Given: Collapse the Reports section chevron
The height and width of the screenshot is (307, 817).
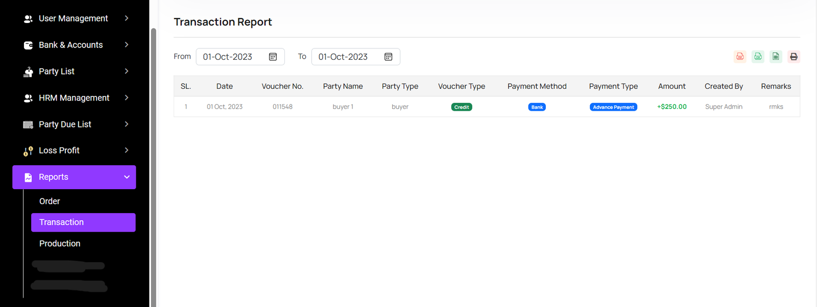Looking at the screenshot, I should click(127, 177).
